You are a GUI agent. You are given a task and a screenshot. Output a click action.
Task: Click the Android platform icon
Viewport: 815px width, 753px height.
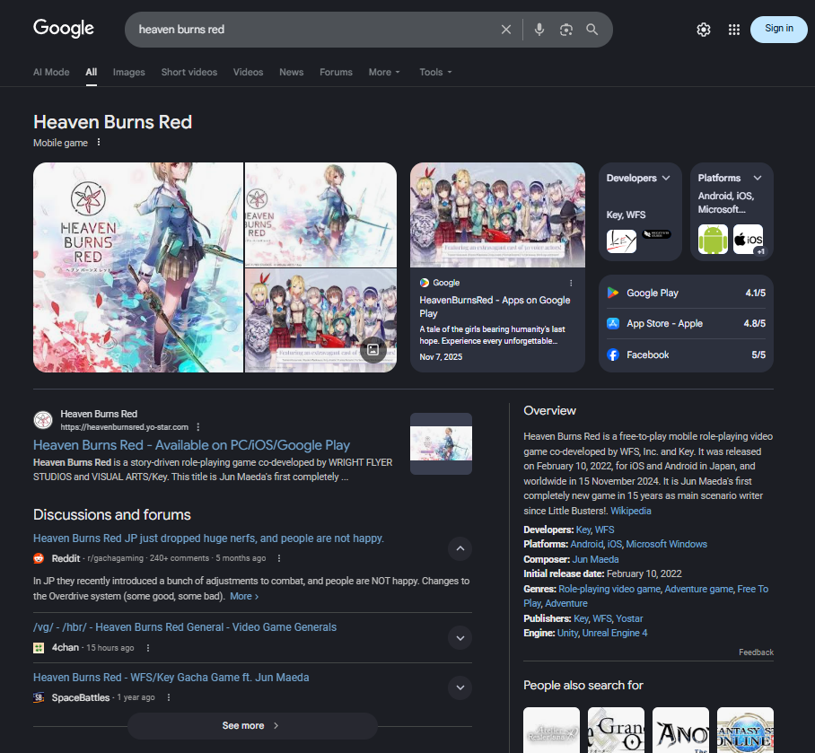click(x=713, y=240)
